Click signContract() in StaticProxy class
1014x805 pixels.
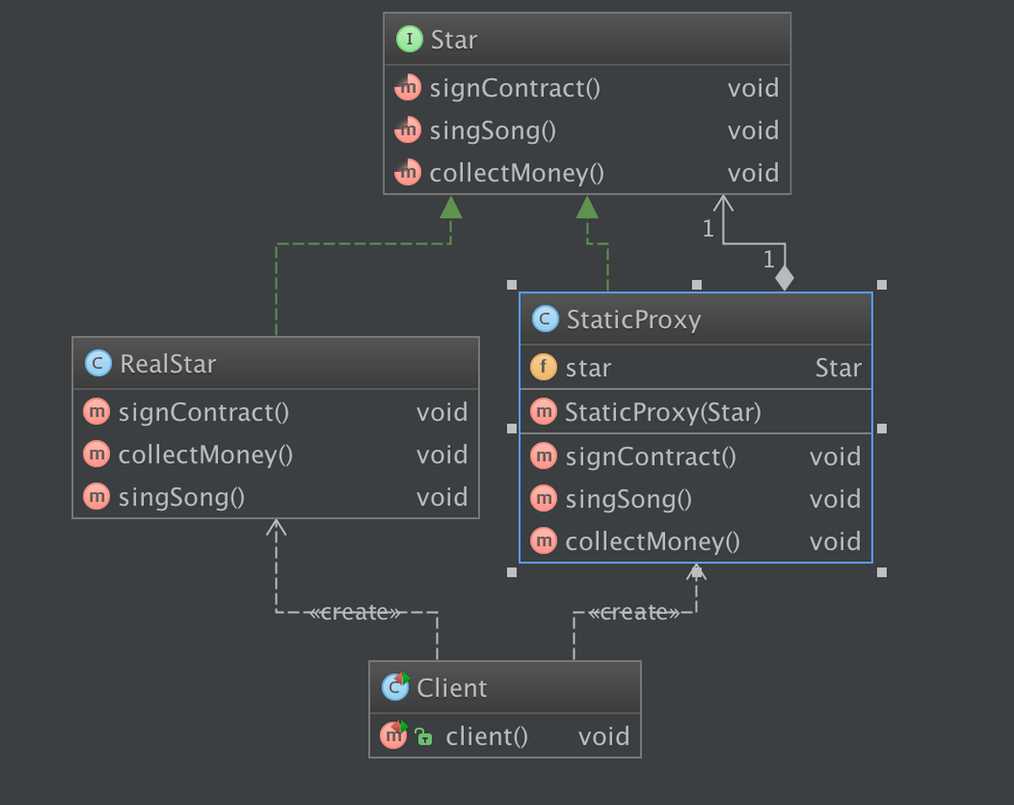[650, 457]
